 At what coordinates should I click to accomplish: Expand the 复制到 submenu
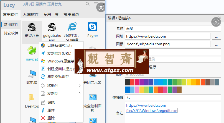click(61, 93)
